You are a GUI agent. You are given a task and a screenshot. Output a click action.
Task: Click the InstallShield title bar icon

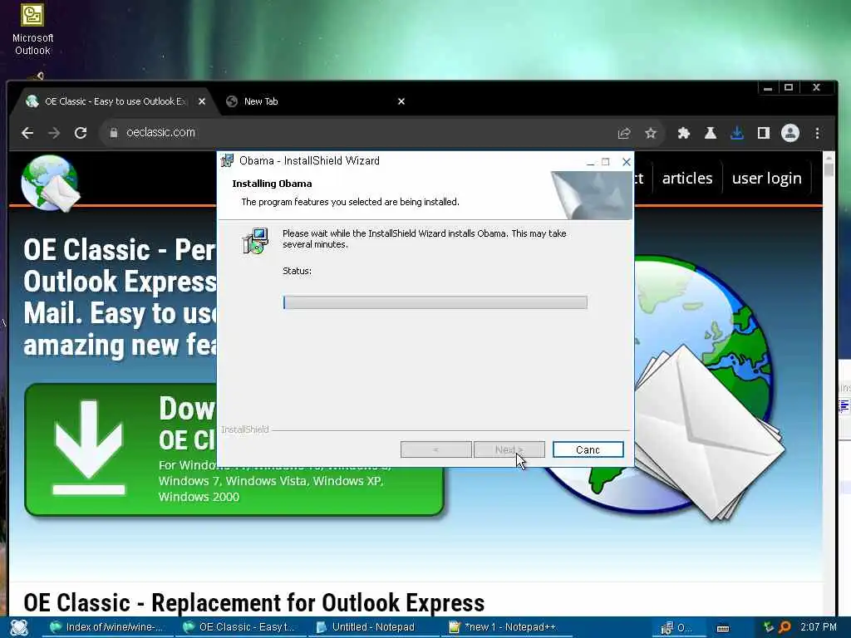coord(228,160)
